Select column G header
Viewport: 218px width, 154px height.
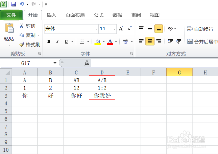[179, 72]
